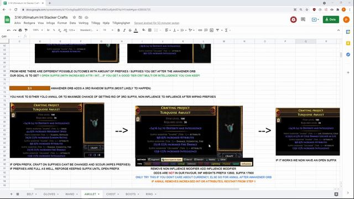Open the present-to-meeting button

(315, 20)
